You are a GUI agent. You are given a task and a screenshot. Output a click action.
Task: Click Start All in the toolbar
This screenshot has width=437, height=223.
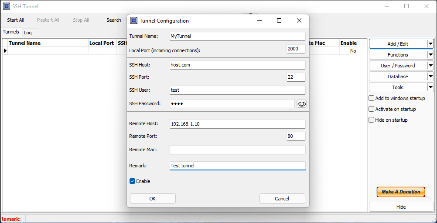(16, 20)
